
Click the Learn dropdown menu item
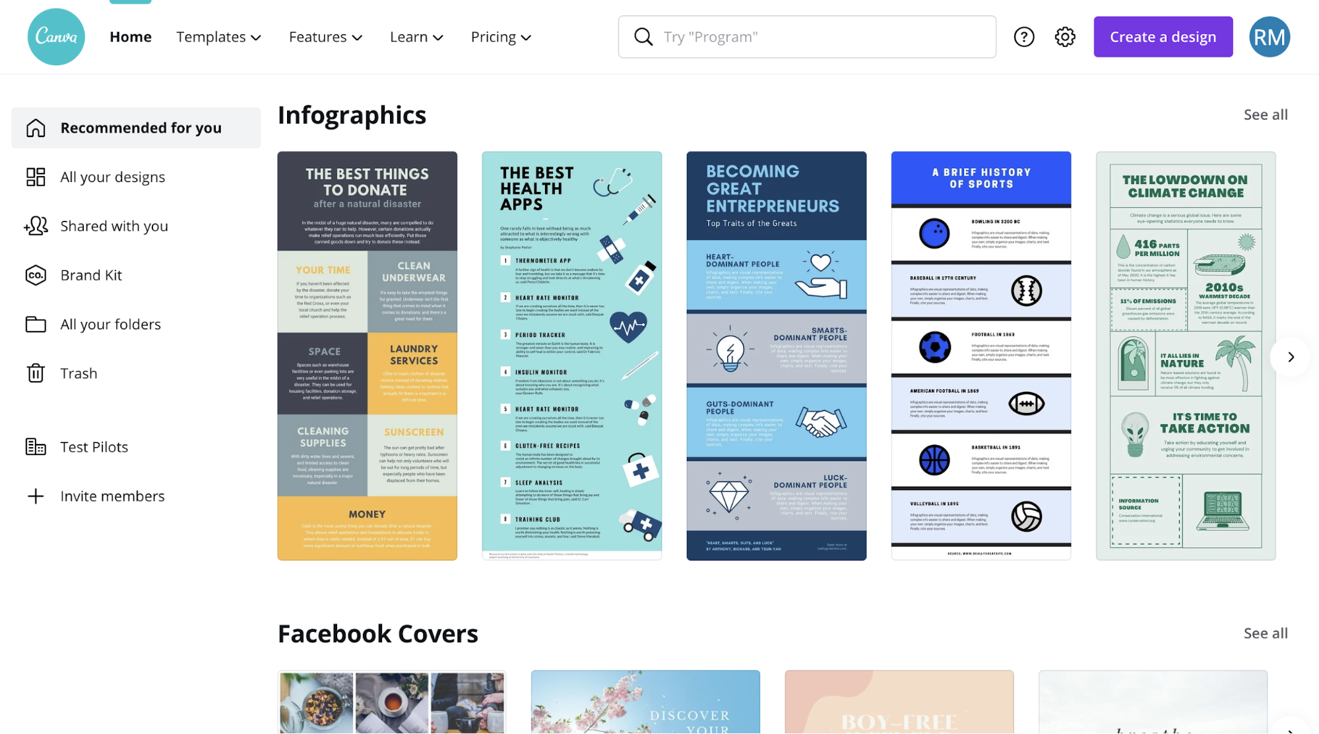click(415, 36)
